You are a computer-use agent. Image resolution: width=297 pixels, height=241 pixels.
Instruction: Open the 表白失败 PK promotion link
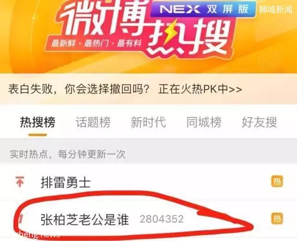[x=125, y=89]
